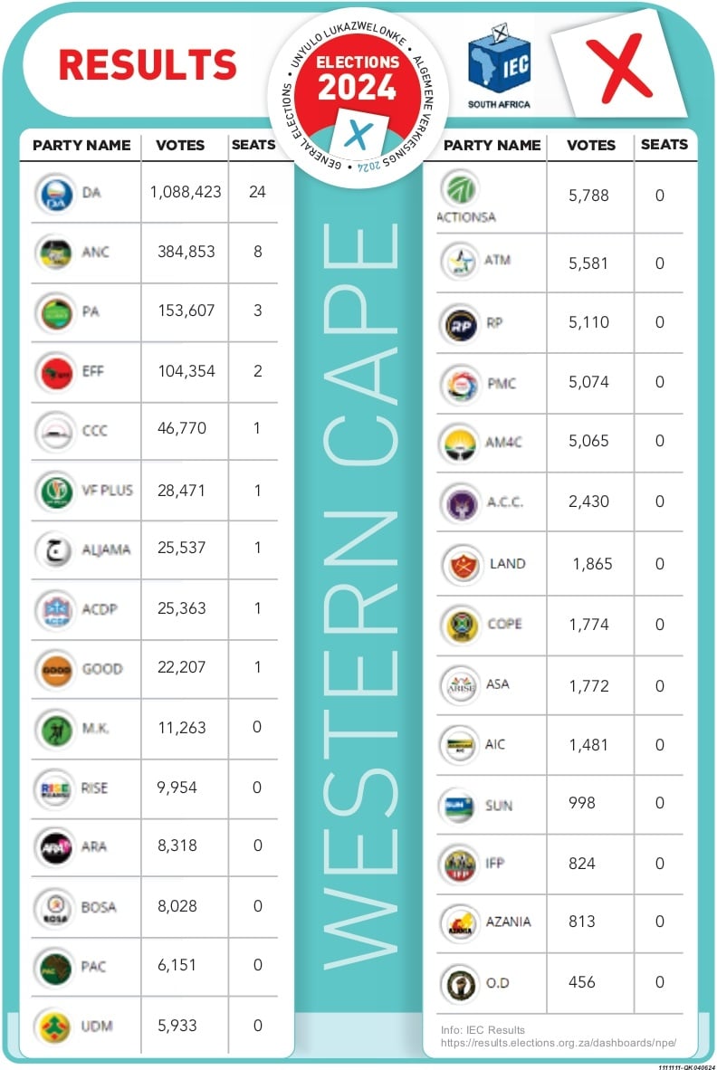The image size is (717, 1070).
Task: Click the left PARTY NAME column header
Action: [81, 145]
